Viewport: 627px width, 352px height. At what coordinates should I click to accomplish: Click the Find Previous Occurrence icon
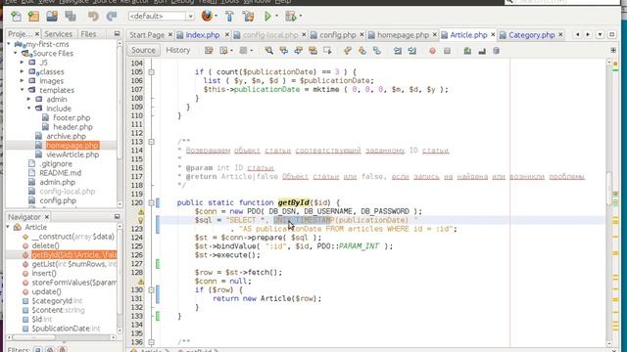pyautogui.click(x=284, y=51)
